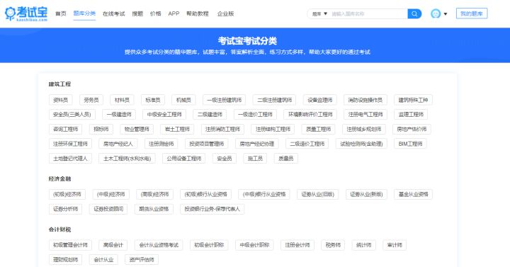The height and width of the screenshot is (267, 510).
Task: Choose the 一级建造师 tag
Action: click(x=119, y=115)
